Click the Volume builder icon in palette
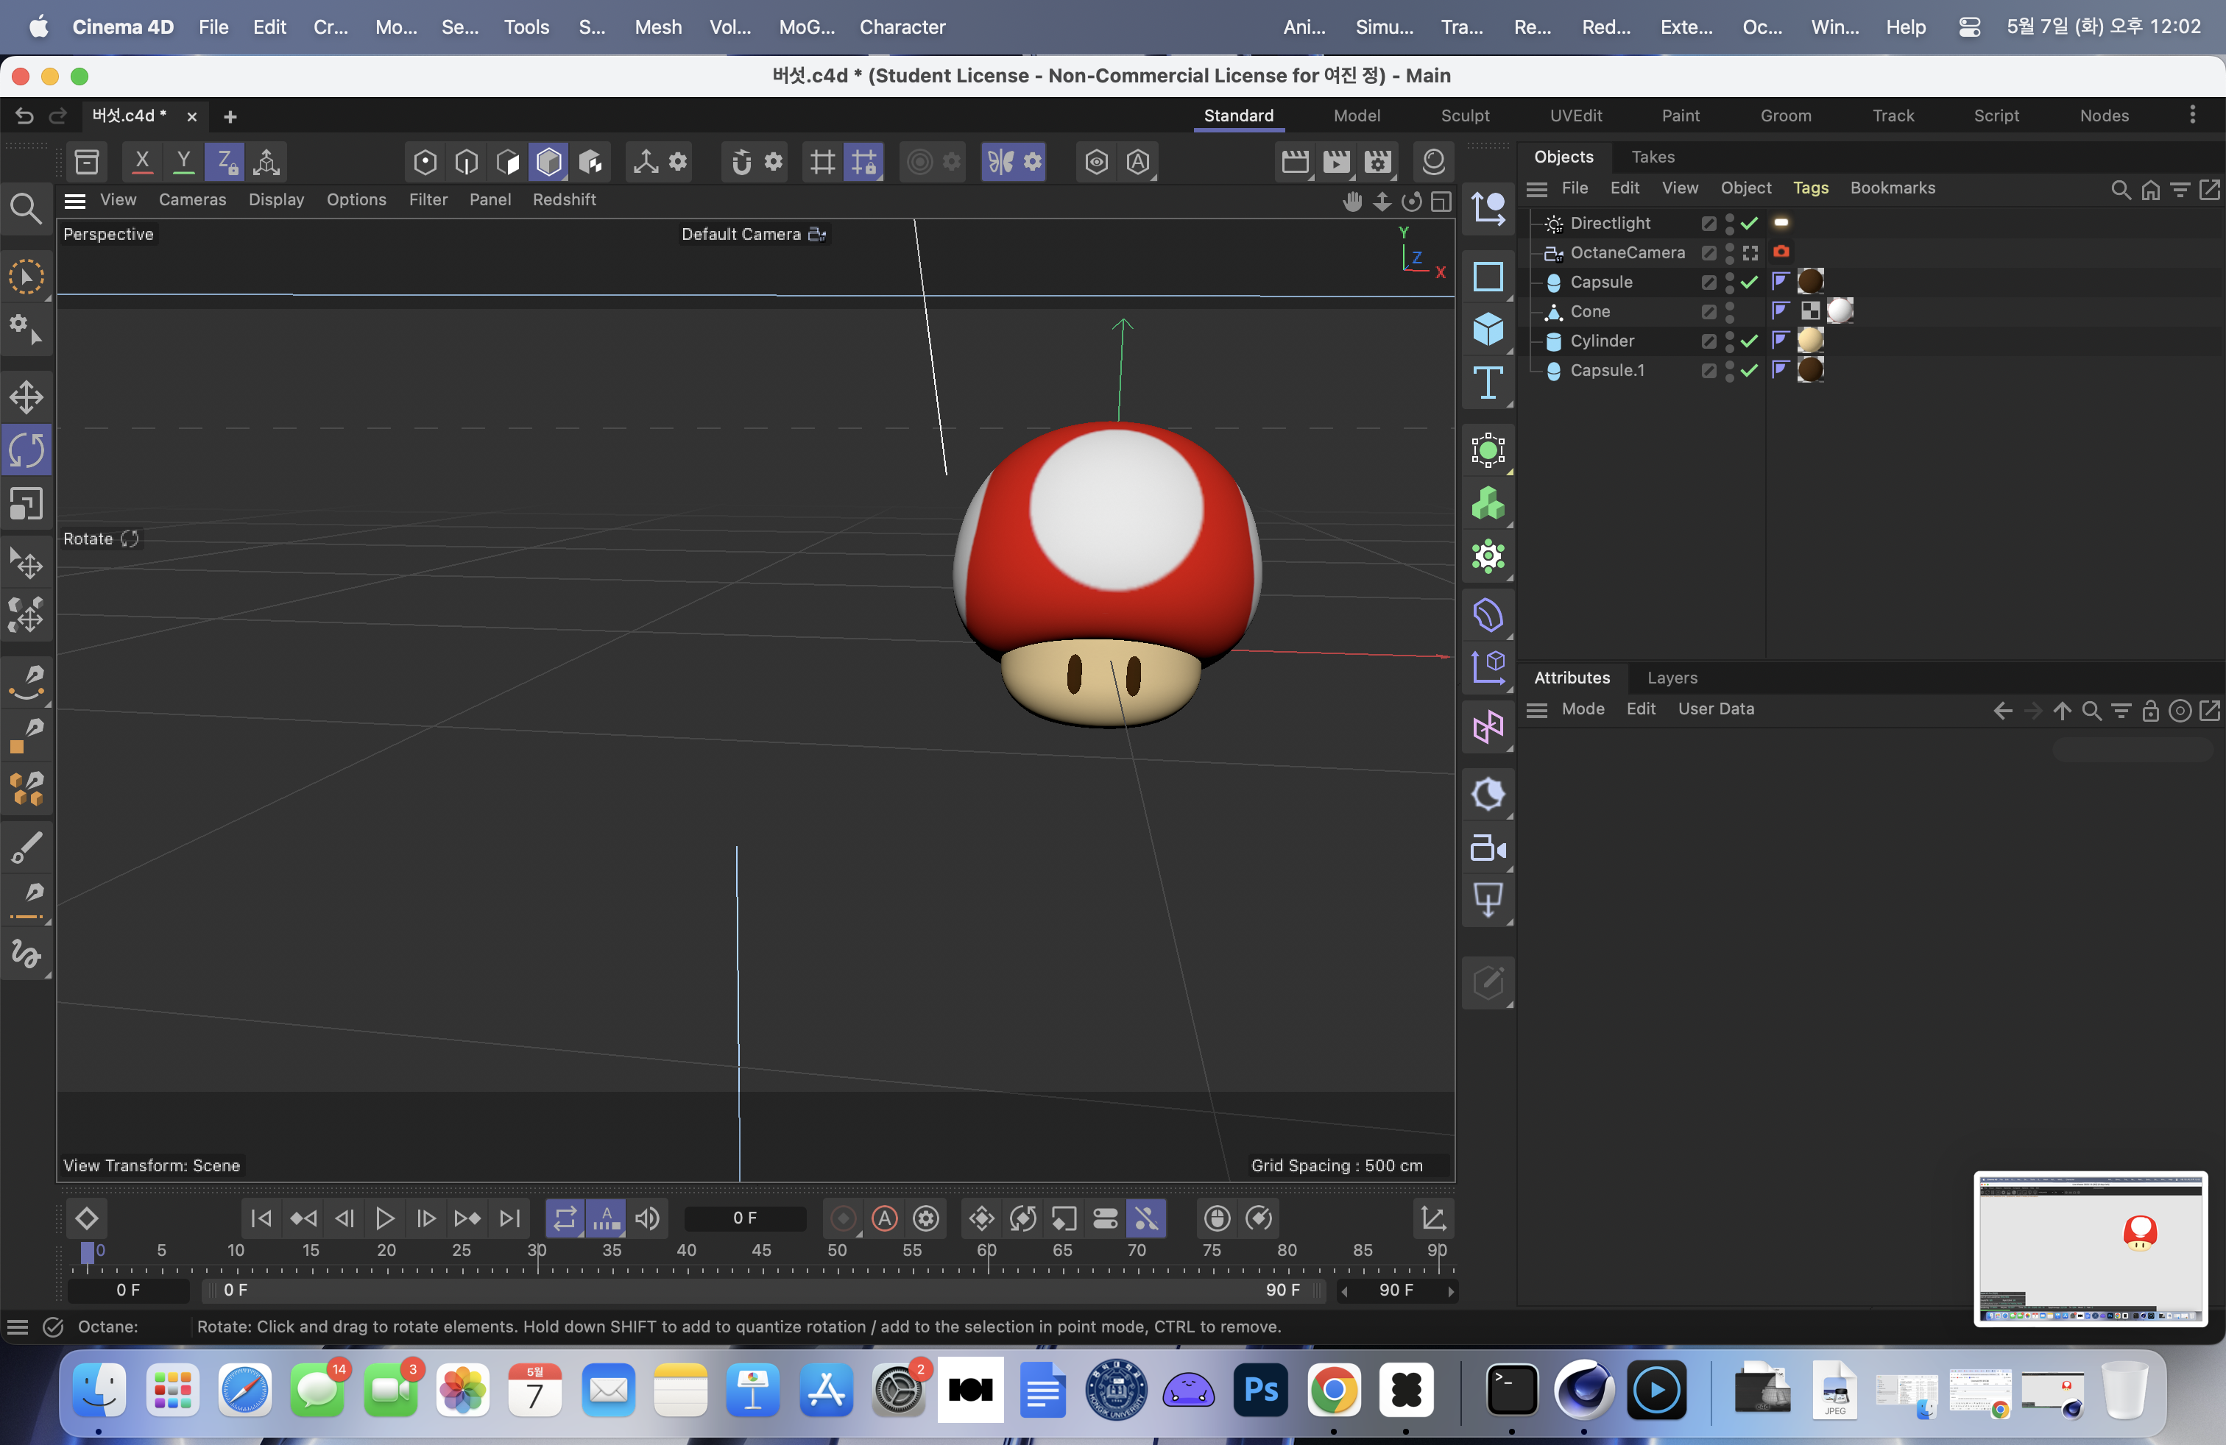2226x1445 pixels. point(1488,504)
